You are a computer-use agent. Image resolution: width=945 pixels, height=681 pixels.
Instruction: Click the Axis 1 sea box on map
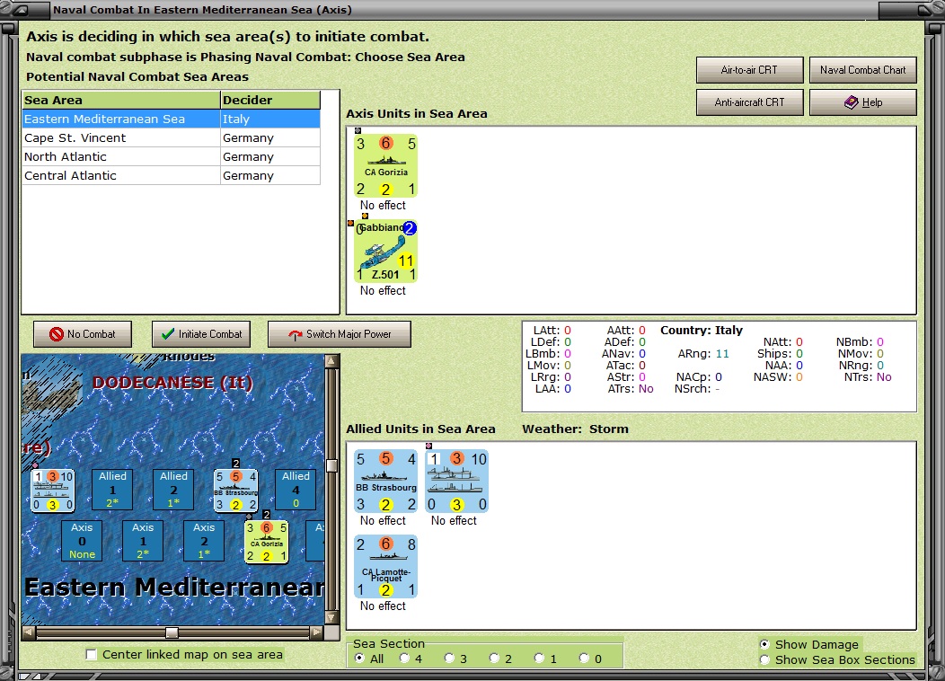click(143, 541)
